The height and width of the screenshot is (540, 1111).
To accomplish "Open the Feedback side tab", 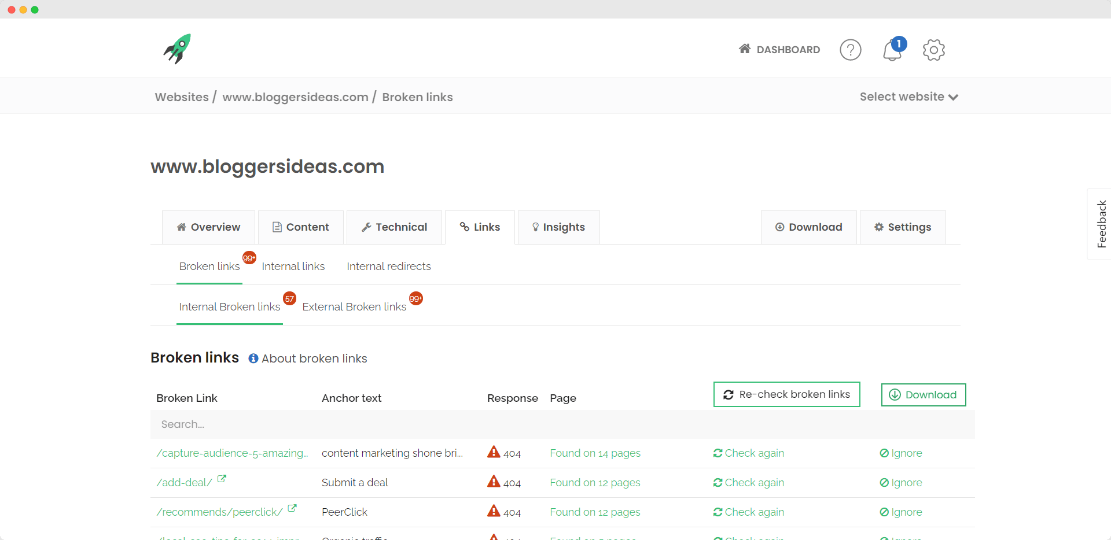I will 1101,224.
